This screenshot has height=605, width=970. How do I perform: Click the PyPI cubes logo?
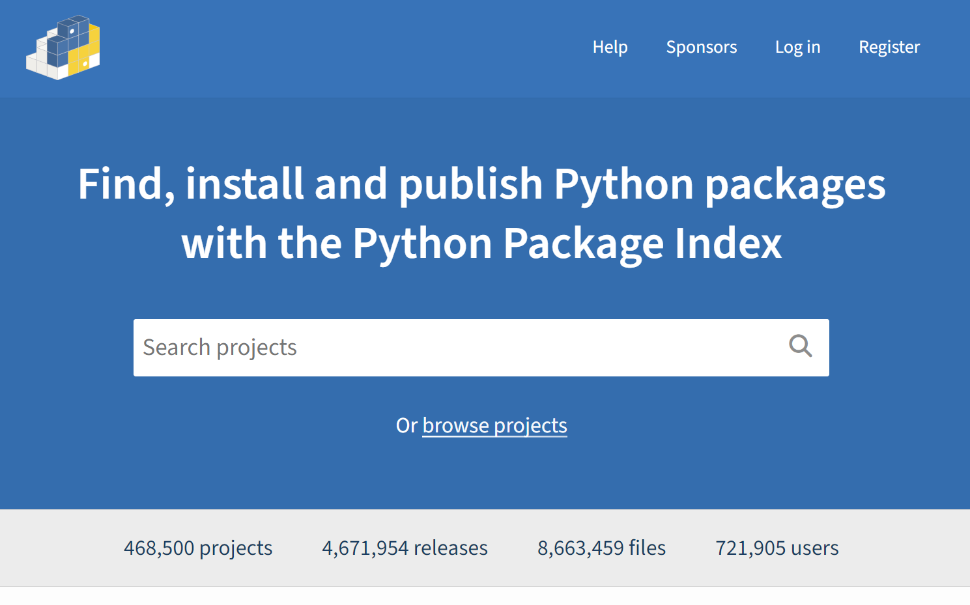(x=63, y=48)
